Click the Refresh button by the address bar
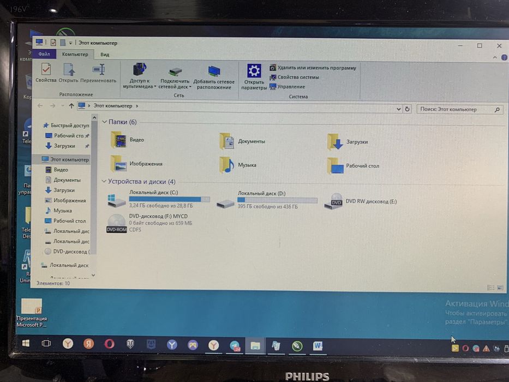Image resolution: width=509 pixels, height=382 pixels. 408,109
